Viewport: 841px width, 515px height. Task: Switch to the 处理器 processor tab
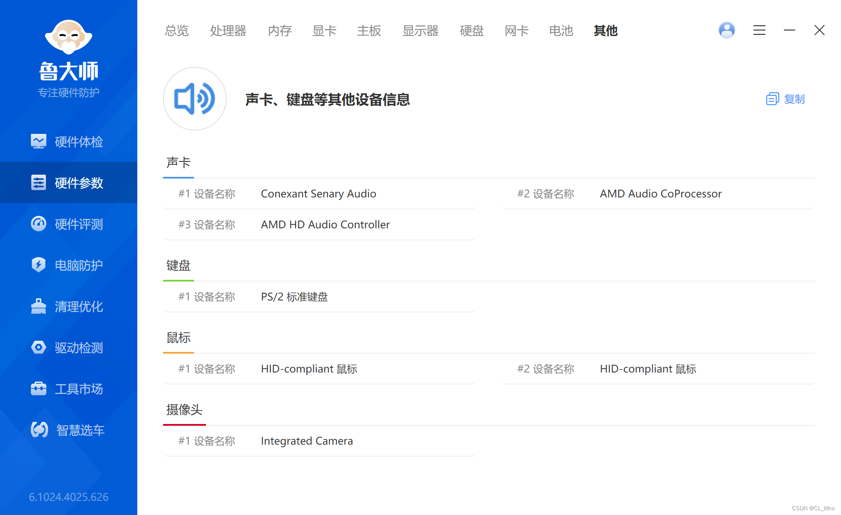click(x=228, y=30)
